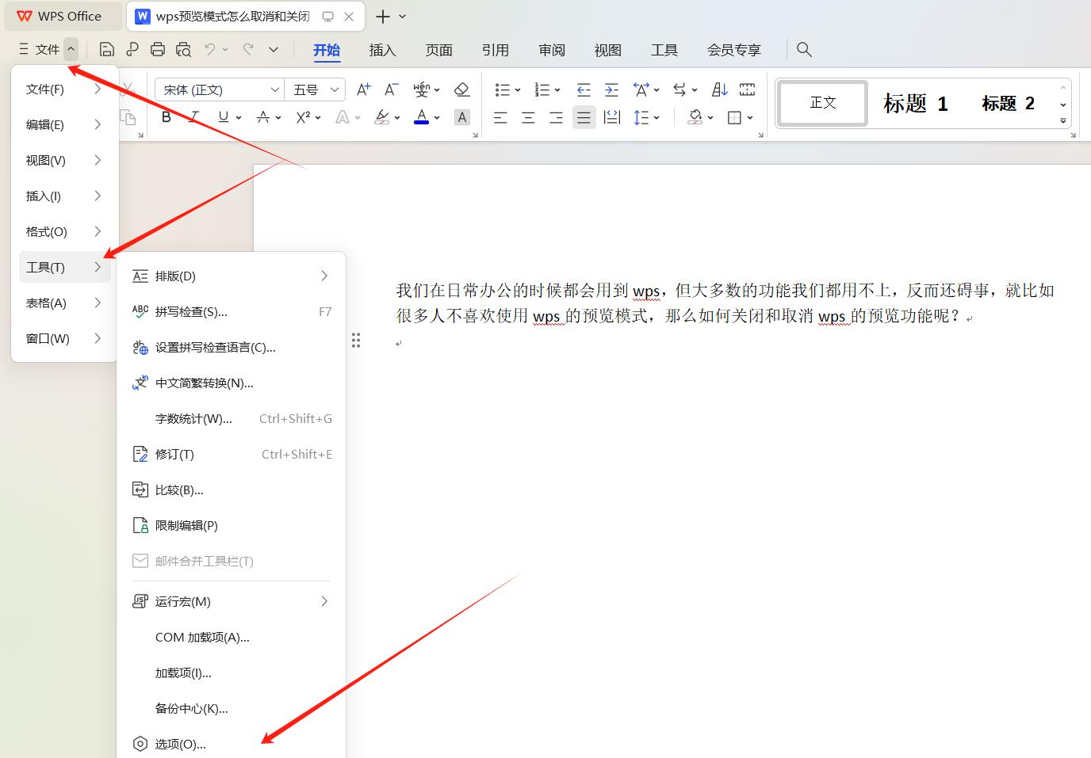Open bulleted list style dropdown arrow

pos(518,90)
